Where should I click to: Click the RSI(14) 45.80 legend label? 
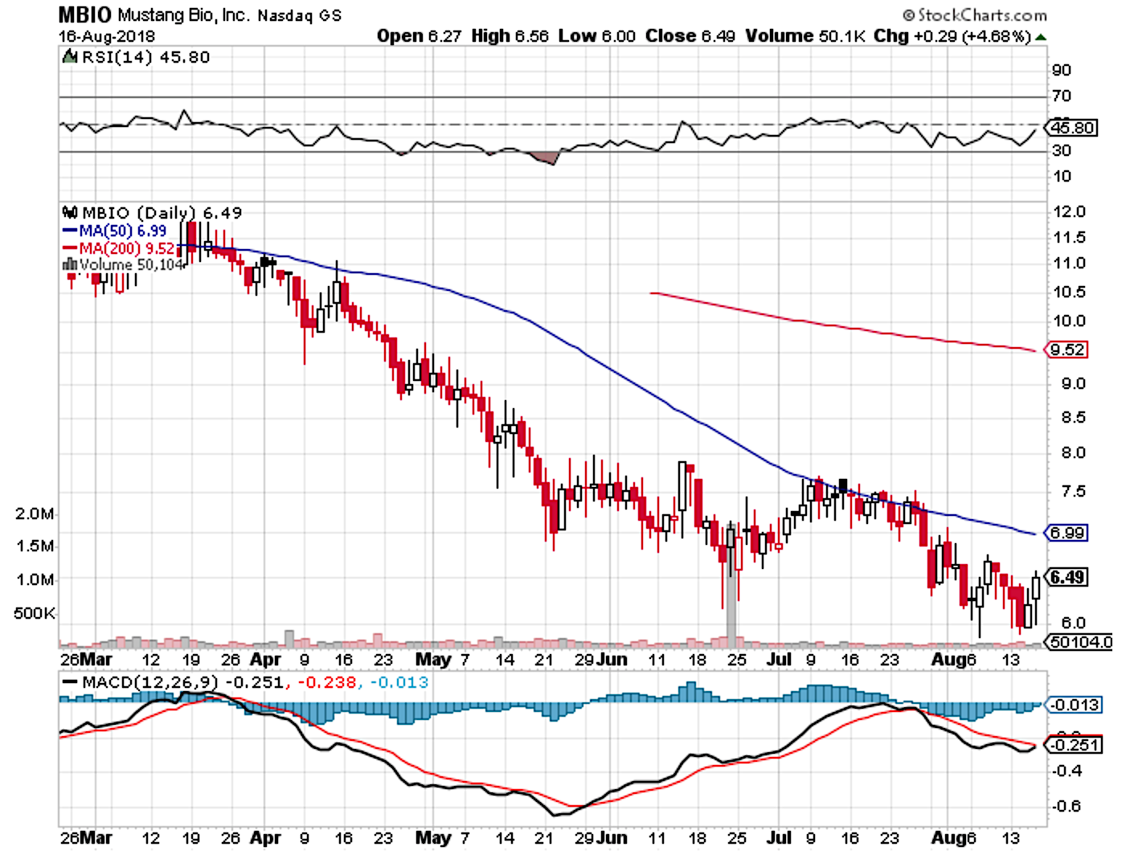coord(145,57)
